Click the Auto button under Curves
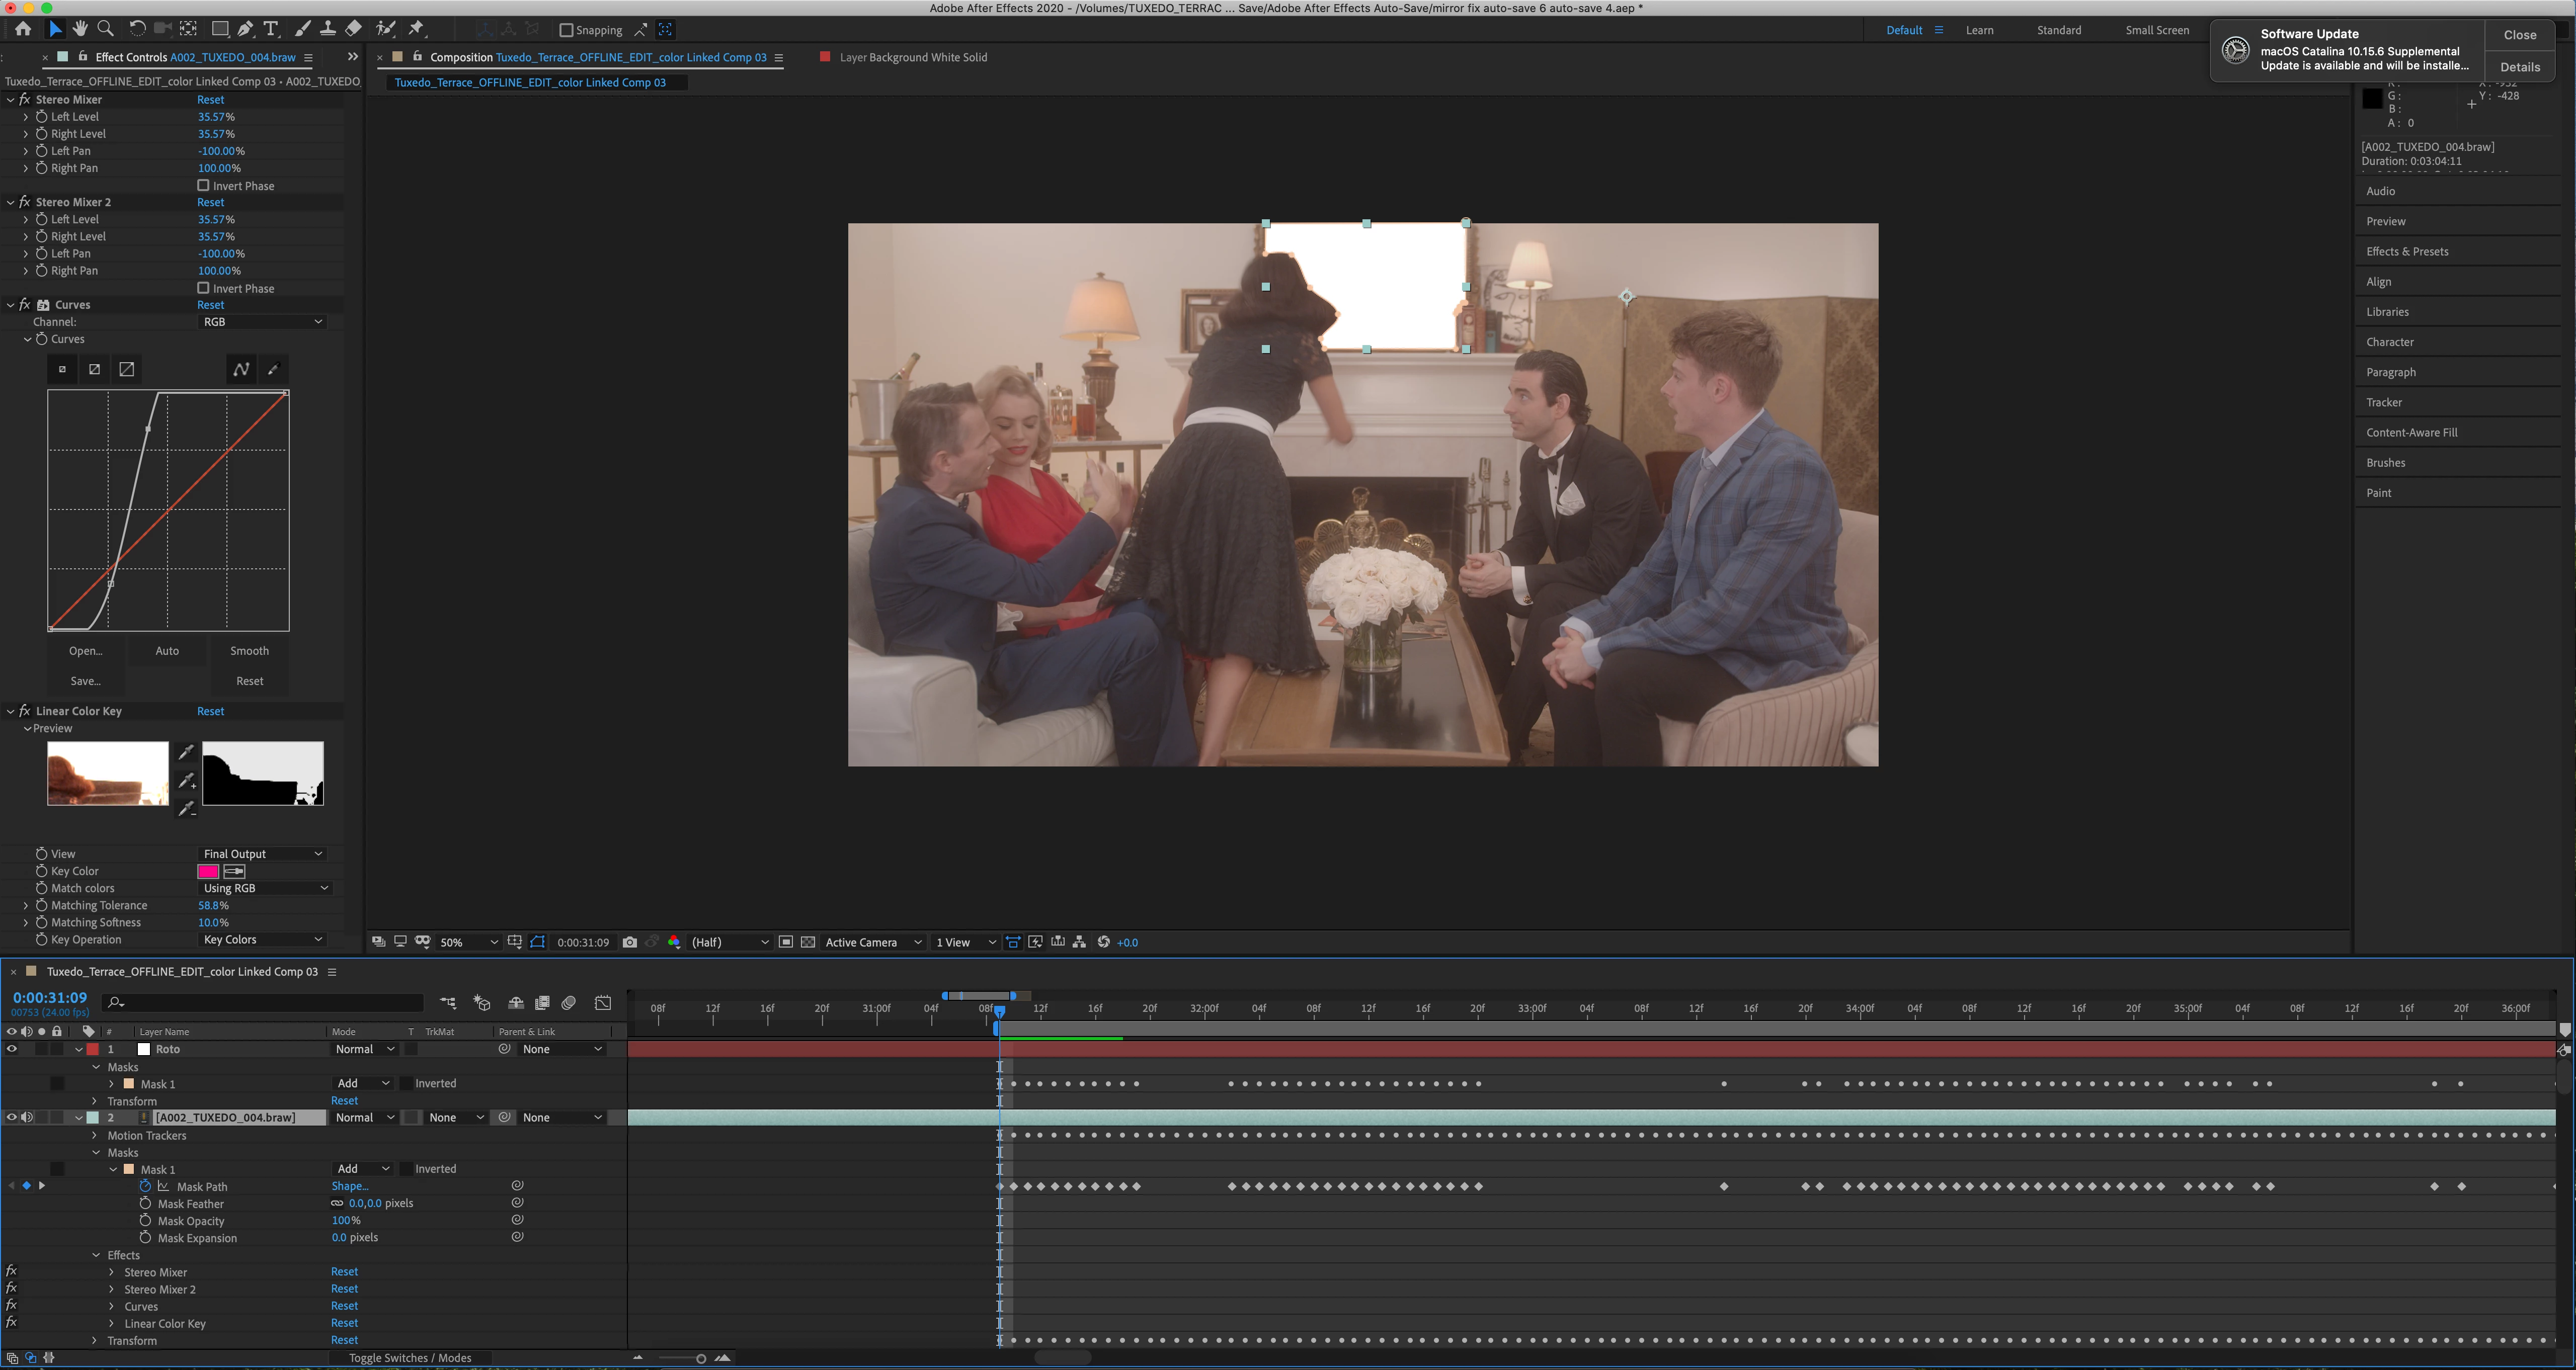Viewport: 2576px width, 1370px height. click(x=167, y=650)
